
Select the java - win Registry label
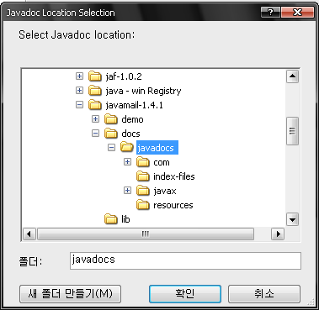tap(143, 91)
